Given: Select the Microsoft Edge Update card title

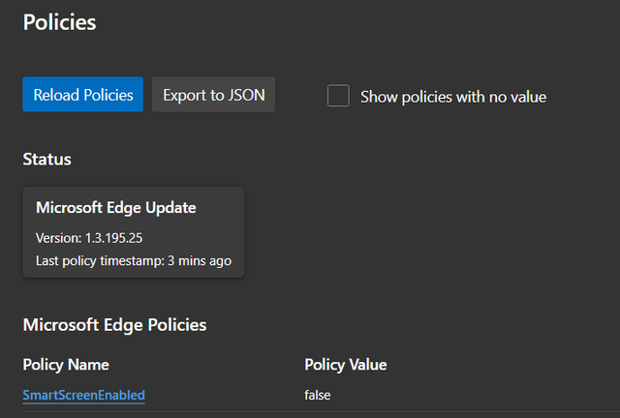Looking at the screenshot, I should [116, 208].
